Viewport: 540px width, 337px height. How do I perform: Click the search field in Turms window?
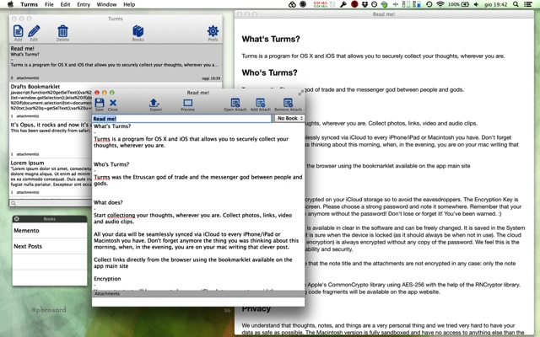(51, 203)
